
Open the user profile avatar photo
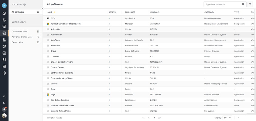pyautogui.click(x=4, y=116)
